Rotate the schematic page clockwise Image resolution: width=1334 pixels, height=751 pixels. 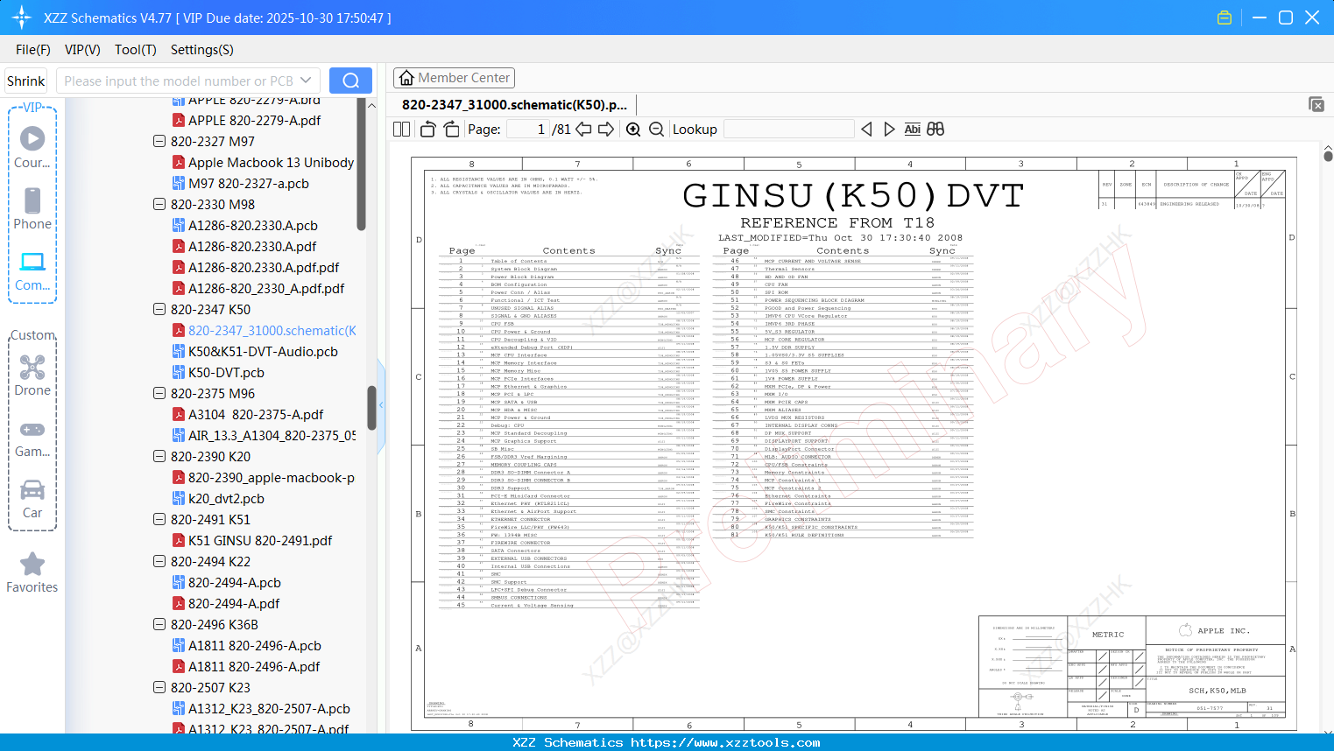[x=451, y=130]
